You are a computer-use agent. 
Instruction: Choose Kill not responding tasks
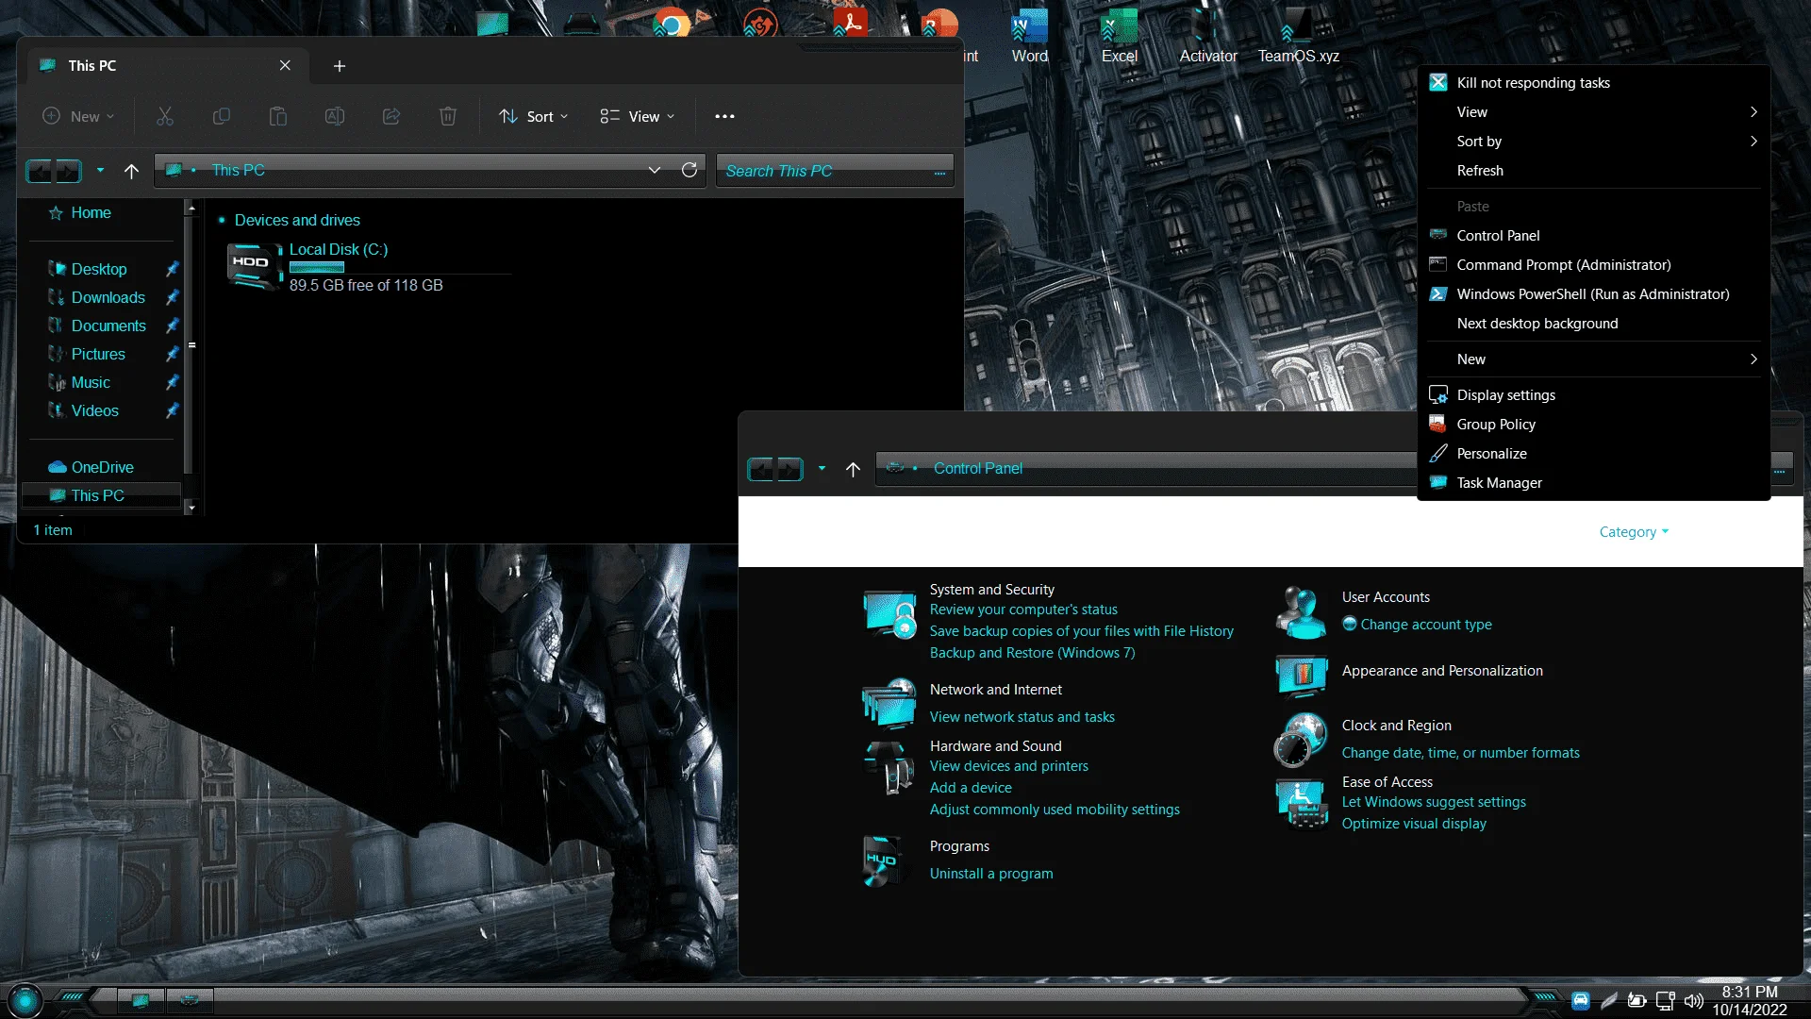[1594, 83]
